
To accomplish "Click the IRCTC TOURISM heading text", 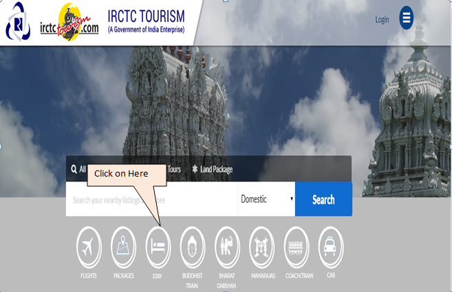I will click(147, 16).
